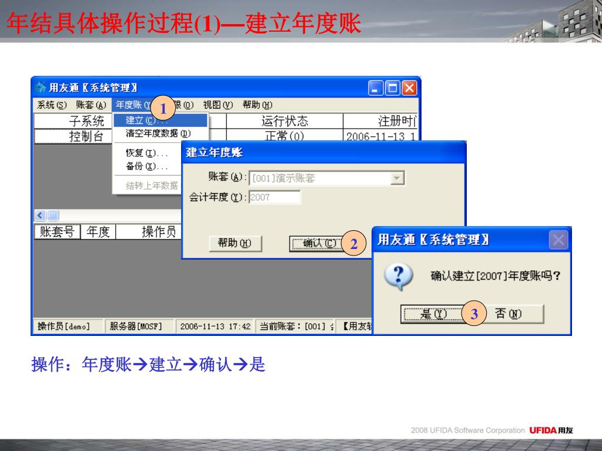Screen dimensions: 602x451
Task: Click the 确认(C) button
Action: 316,243
